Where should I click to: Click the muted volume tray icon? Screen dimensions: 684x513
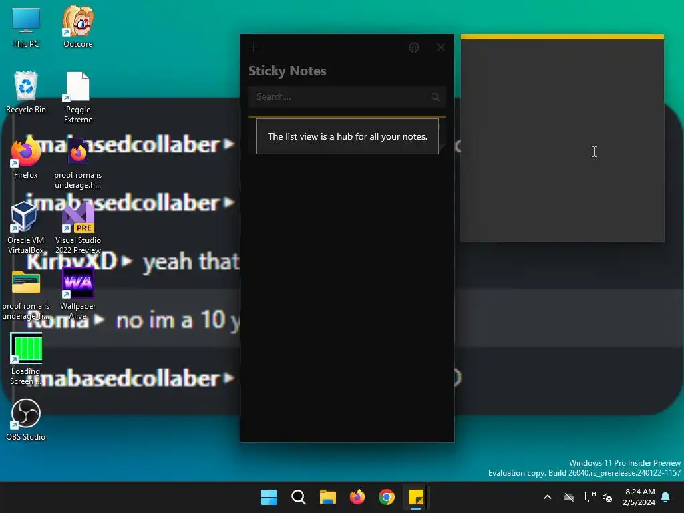(607, 497)
